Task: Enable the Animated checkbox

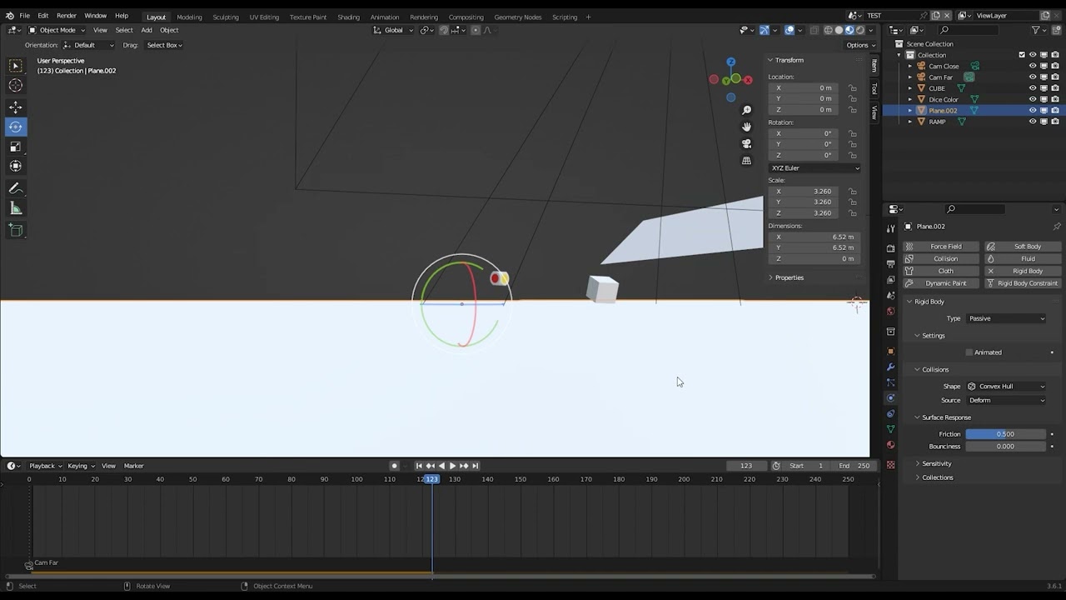Action: pos(969,352)
